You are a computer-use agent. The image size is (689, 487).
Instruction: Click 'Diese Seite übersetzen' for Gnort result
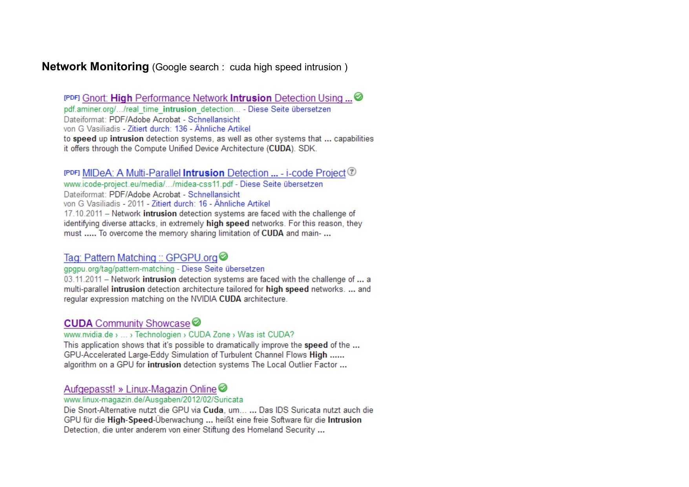289,109
